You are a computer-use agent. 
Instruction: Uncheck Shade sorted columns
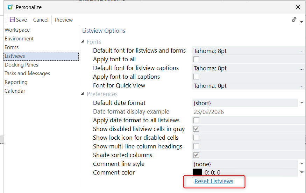pyautogui.click(x=196, y=155)
